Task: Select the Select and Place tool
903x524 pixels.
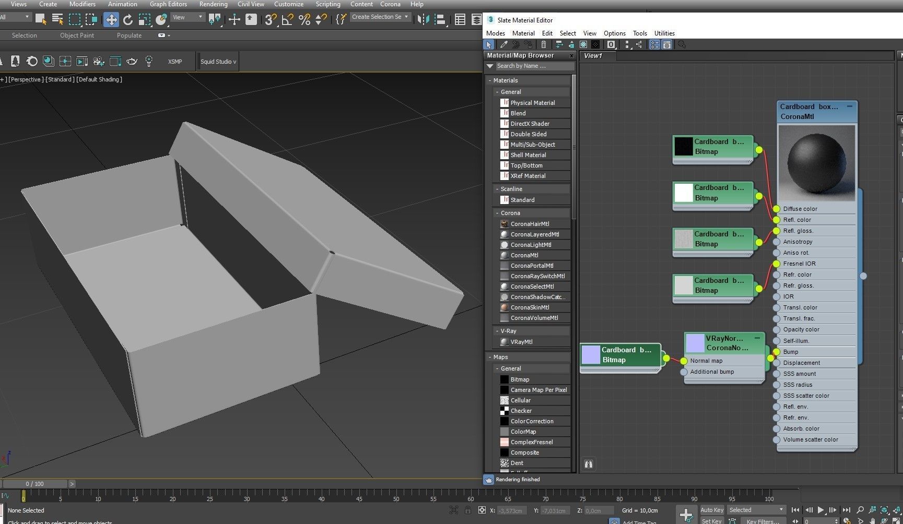Action: (161, 19)
